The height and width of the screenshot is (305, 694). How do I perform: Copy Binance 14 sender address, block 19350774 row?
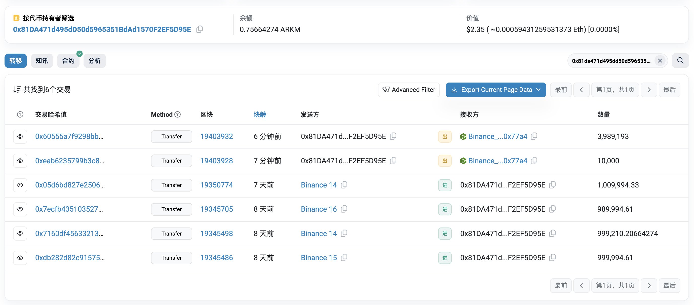344,185
